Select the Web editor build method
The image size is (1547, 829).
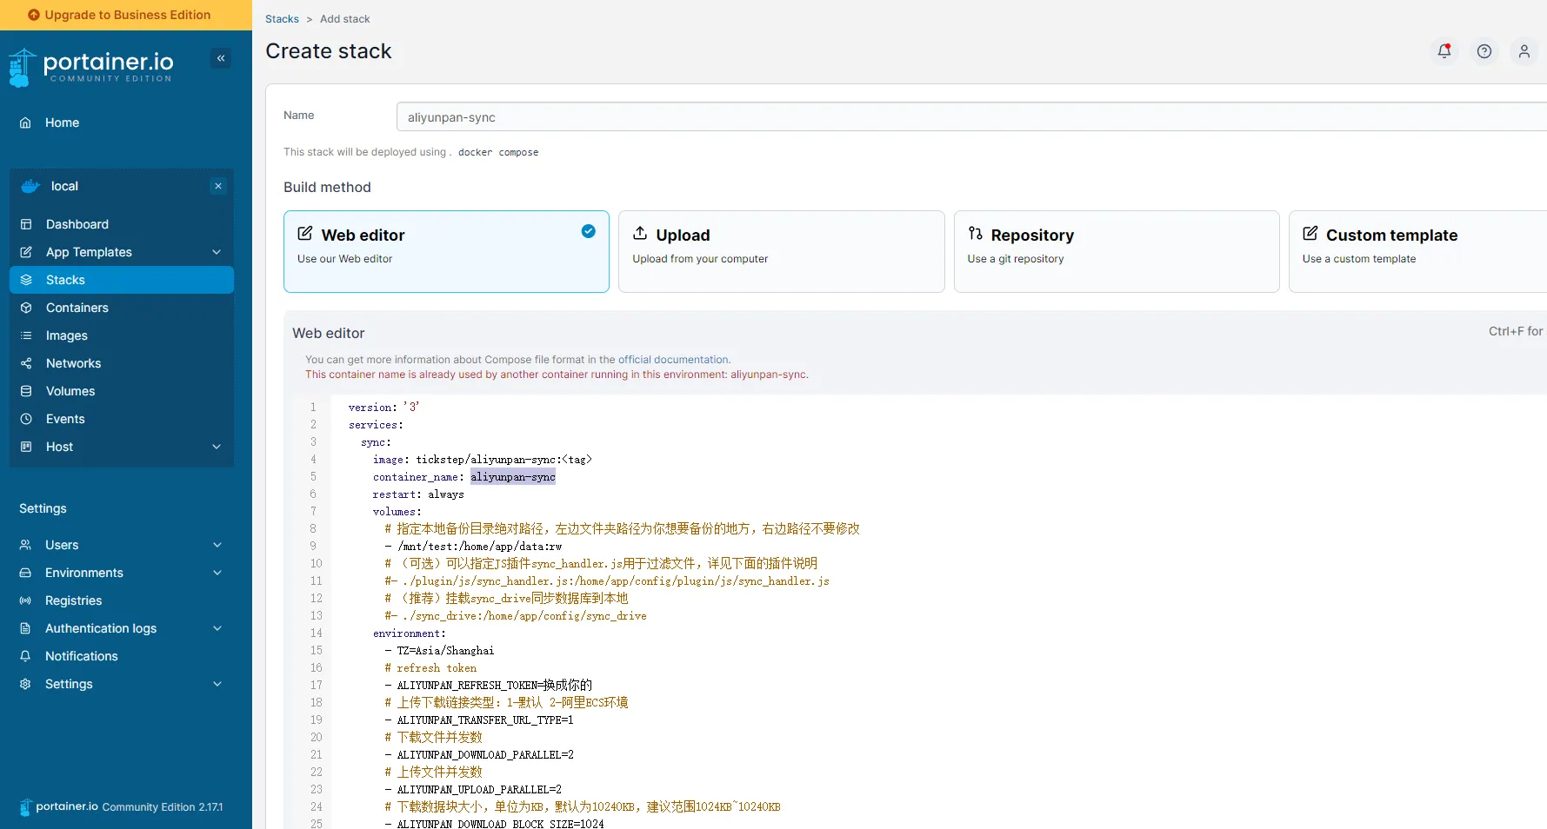[x=446, y=251]
